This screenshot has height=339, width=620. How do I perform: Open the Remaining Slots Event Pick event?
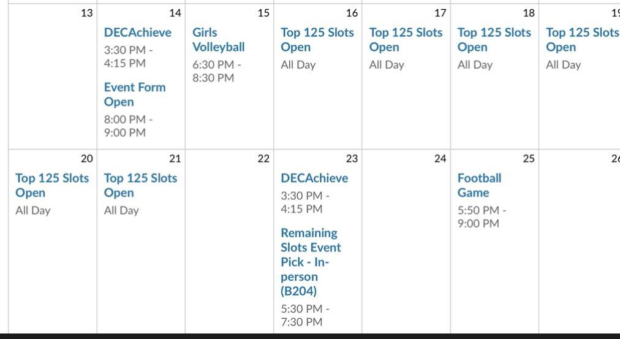pos(311,262)
